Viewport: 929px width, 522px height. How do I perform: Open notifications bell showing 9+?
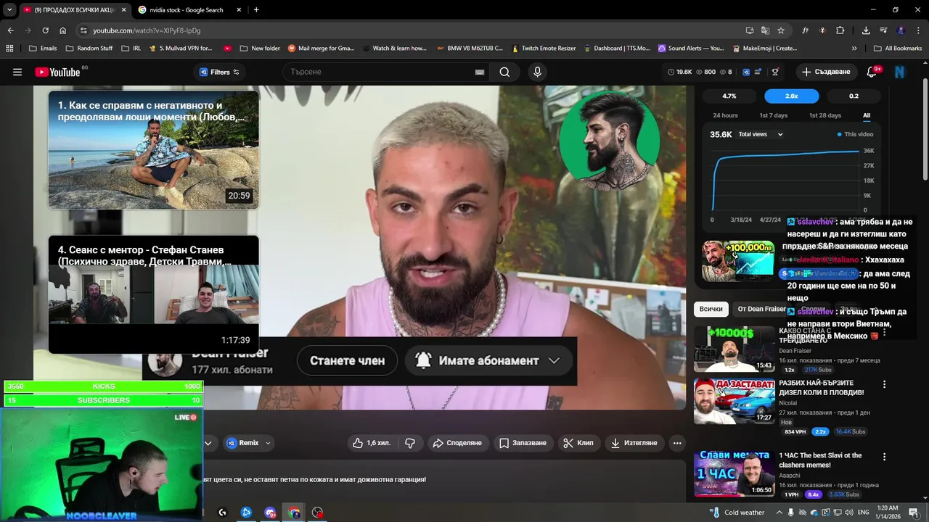(872, 72)
